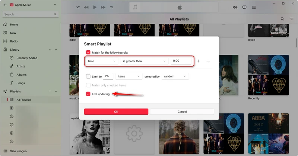Skip to the next track
The width and height of the screenshot is (298, 156).
coord(103,7)
